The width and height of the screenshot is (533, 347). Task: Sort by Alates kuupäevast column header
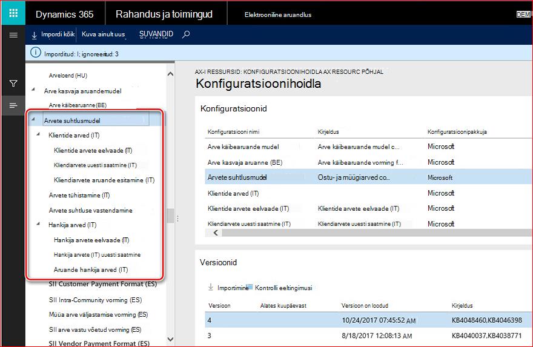point(283,306)
